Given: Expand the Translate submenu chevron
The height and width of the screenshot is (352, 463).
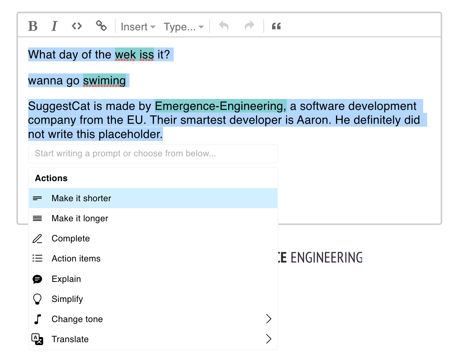Looking at the screenshot, I should [x=269, y=339].
